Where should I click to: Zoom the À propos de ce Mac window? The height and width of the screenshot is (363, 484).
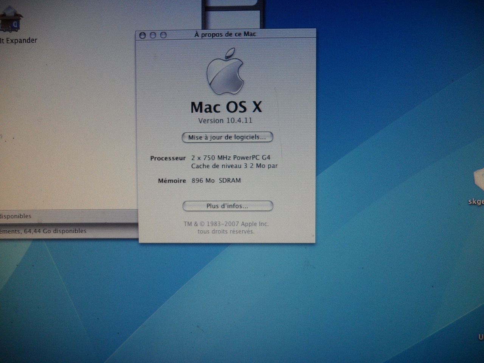click(x=163, y=35)
